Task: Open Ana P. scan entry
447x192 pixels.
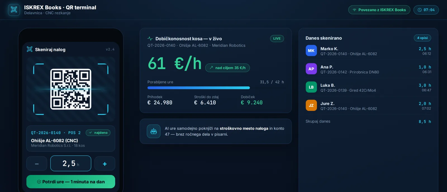Action: click(x=368, y=69)
